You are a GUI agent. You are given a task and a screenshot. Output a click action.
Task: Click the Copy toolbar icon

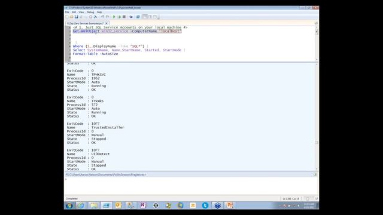(x=86, y=17)
